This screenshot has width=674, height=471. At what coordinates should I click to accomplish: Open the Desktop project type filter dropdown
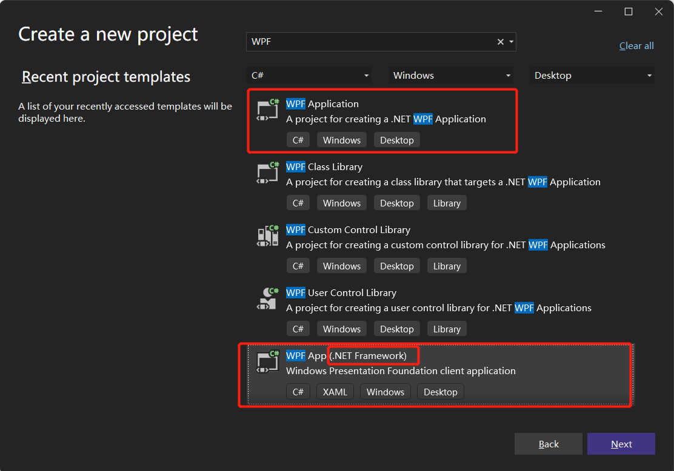(592, 76)
